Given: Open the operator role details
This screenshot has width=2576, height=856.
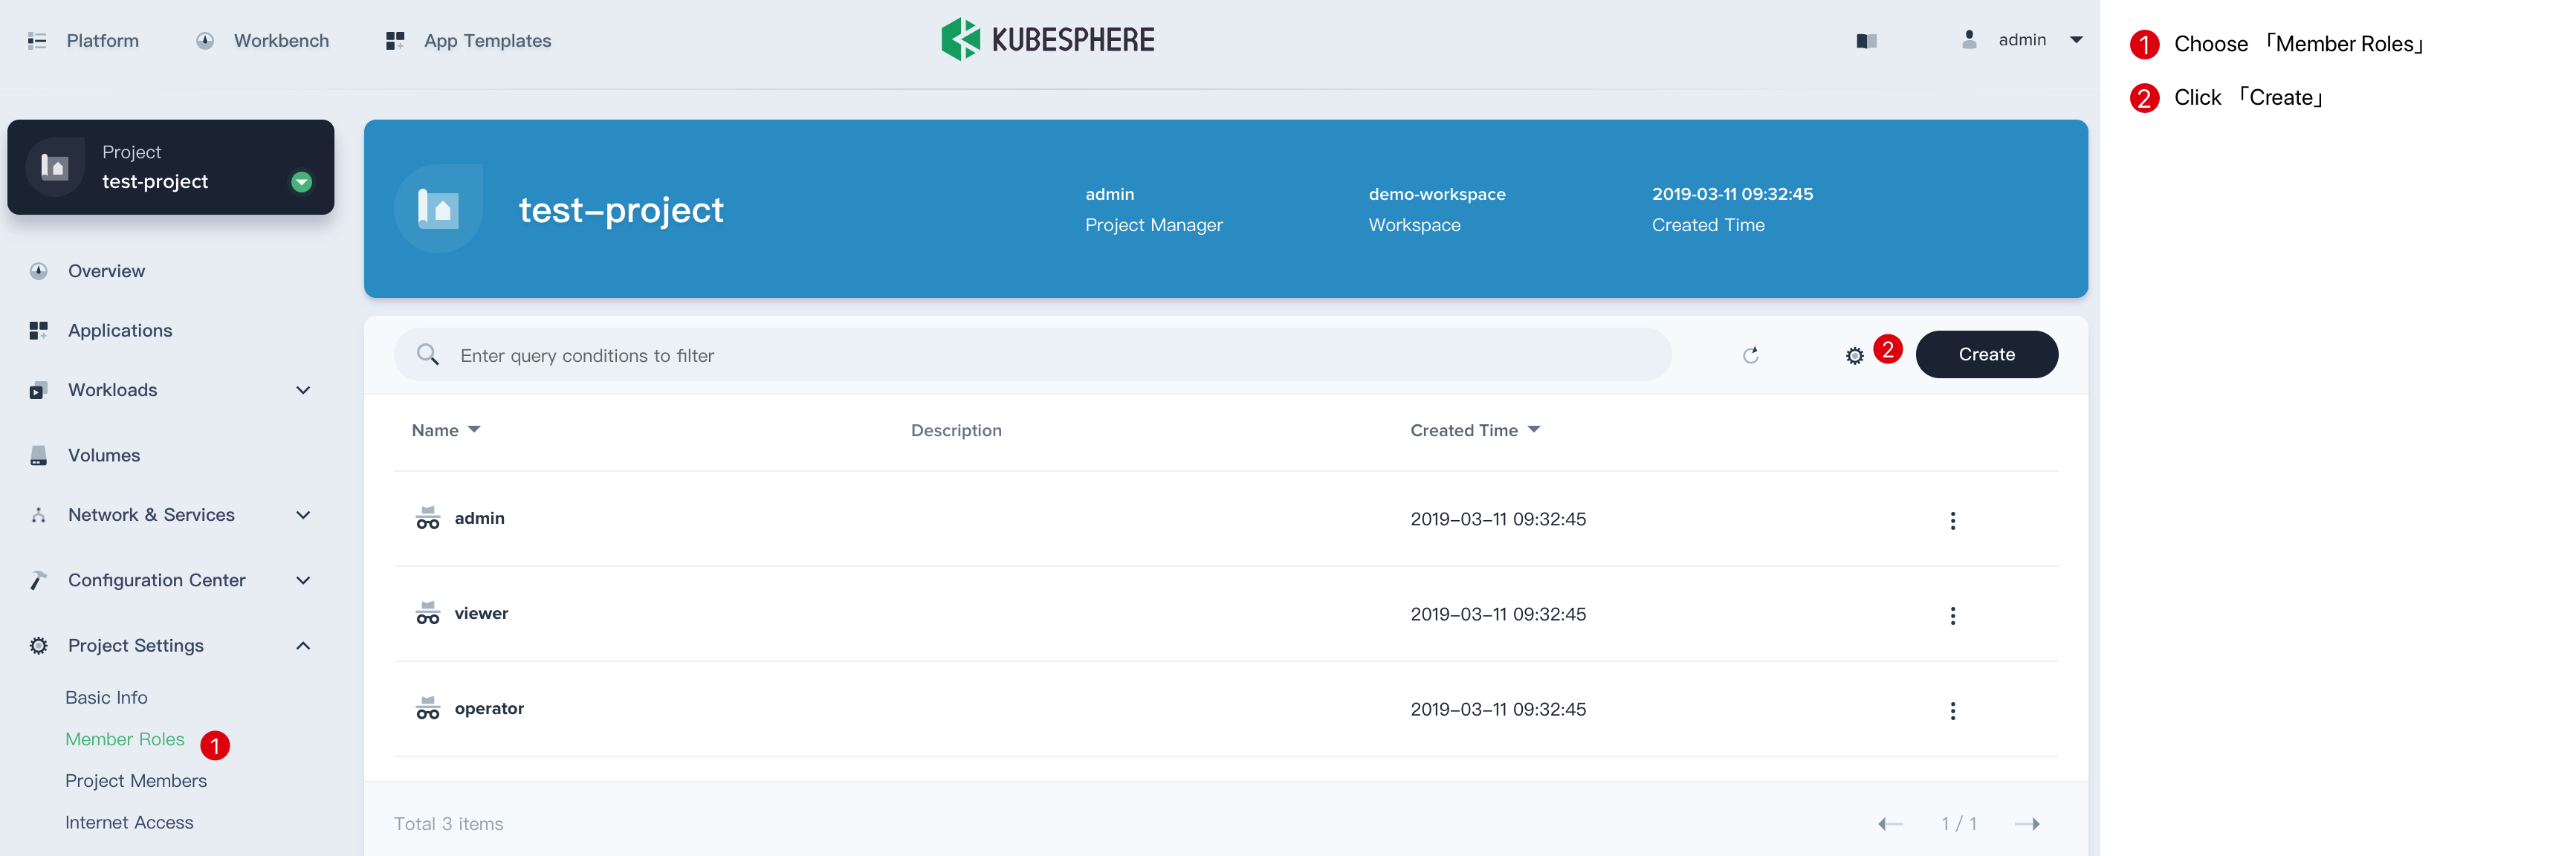Looking at the screenshot, I should (x=489, y=708).
